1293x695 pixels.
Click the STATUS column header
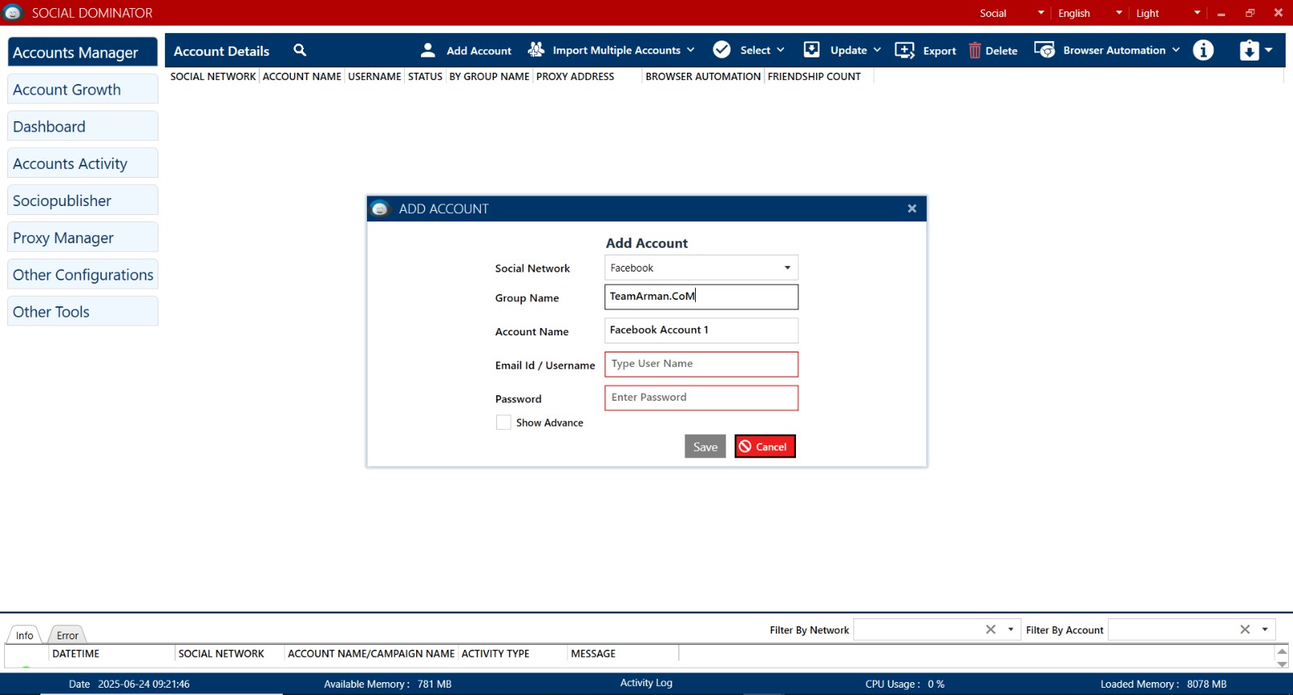click(x=425, y=76)
